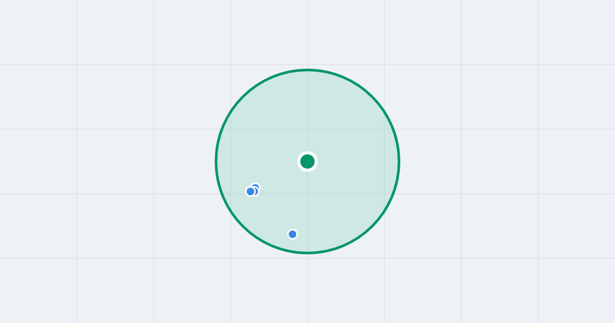
Task: Click empty map background above the circle
Action: click(x=307, y=33)
